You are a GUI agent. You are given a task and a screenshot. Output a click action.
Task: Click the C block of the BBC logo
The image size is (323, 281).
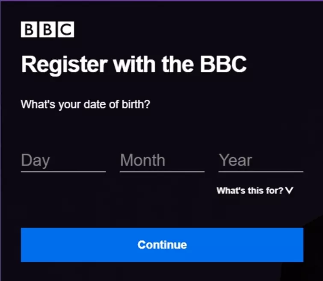point(65,30)
